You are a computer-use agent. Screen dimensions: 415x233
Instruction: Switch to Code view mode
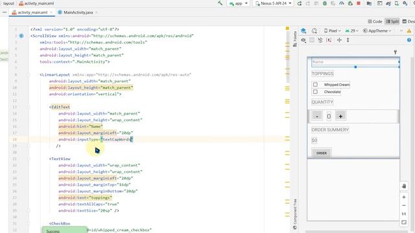375,21
